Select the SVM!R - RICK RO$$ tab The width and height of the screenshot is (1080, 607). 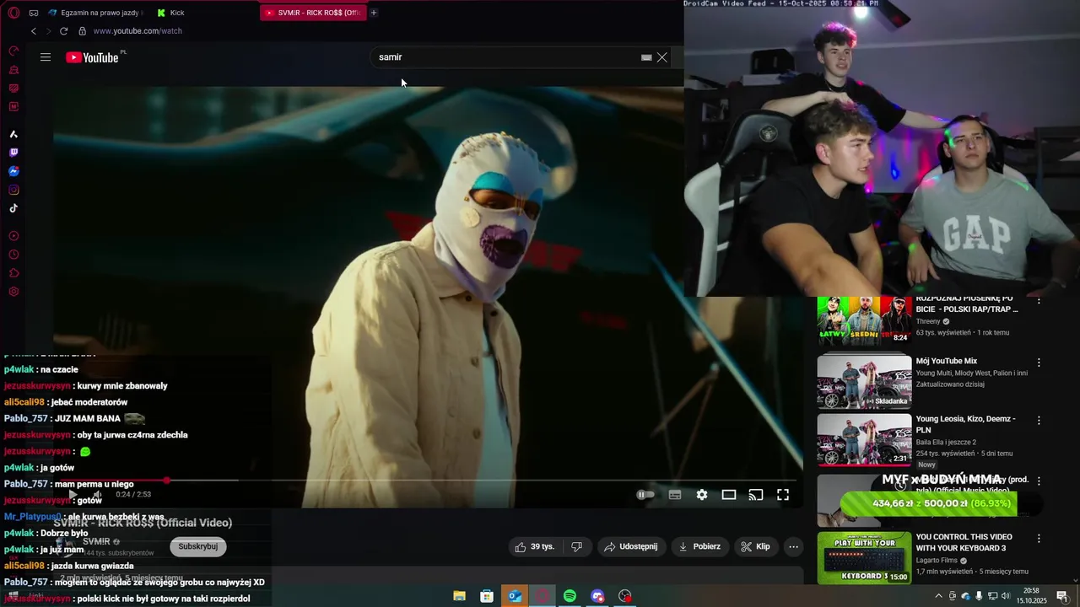tap(313, 13)
